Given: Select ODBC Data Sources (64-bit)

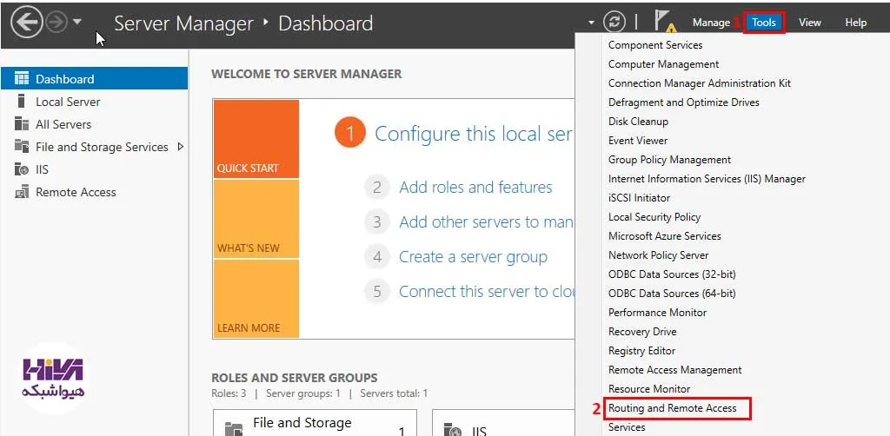Looking at the screenshot, I should tap(672, 293).
